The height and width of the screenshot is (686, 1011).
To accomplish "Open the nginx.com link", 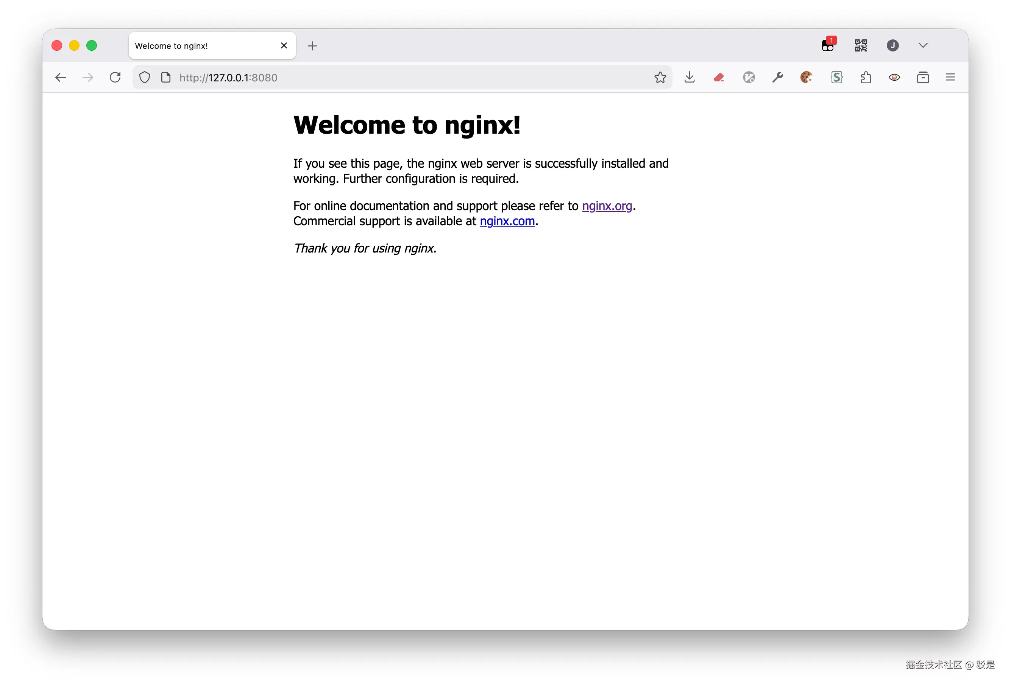I will pyautogui.click(x=507, y=221).
